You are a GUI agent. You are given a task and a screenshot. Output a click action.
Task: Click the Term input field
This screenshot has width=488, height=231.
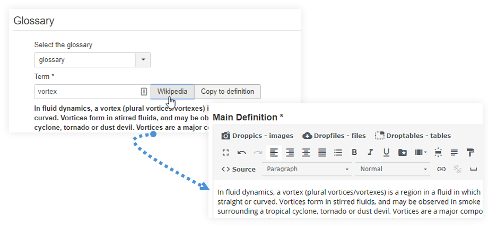pos(88,92)
